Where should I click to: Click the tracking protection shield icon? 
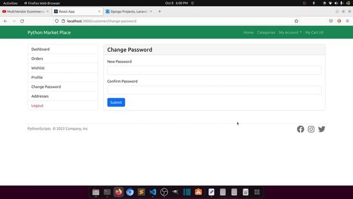pos(57,21)
